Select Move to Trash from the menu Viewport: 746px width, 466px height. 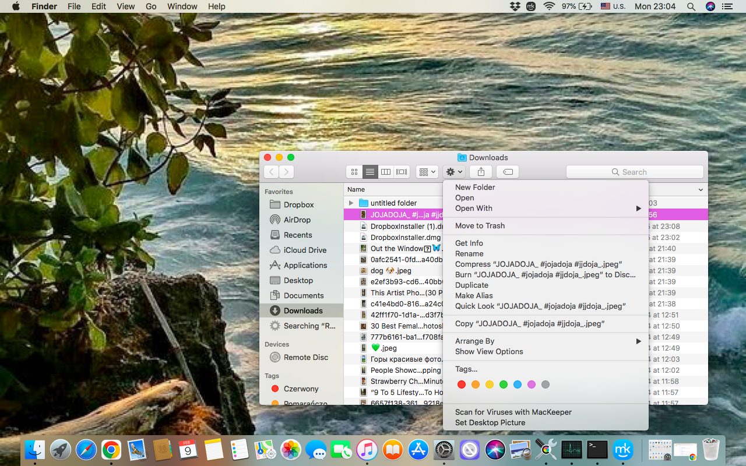coord(480,225)
